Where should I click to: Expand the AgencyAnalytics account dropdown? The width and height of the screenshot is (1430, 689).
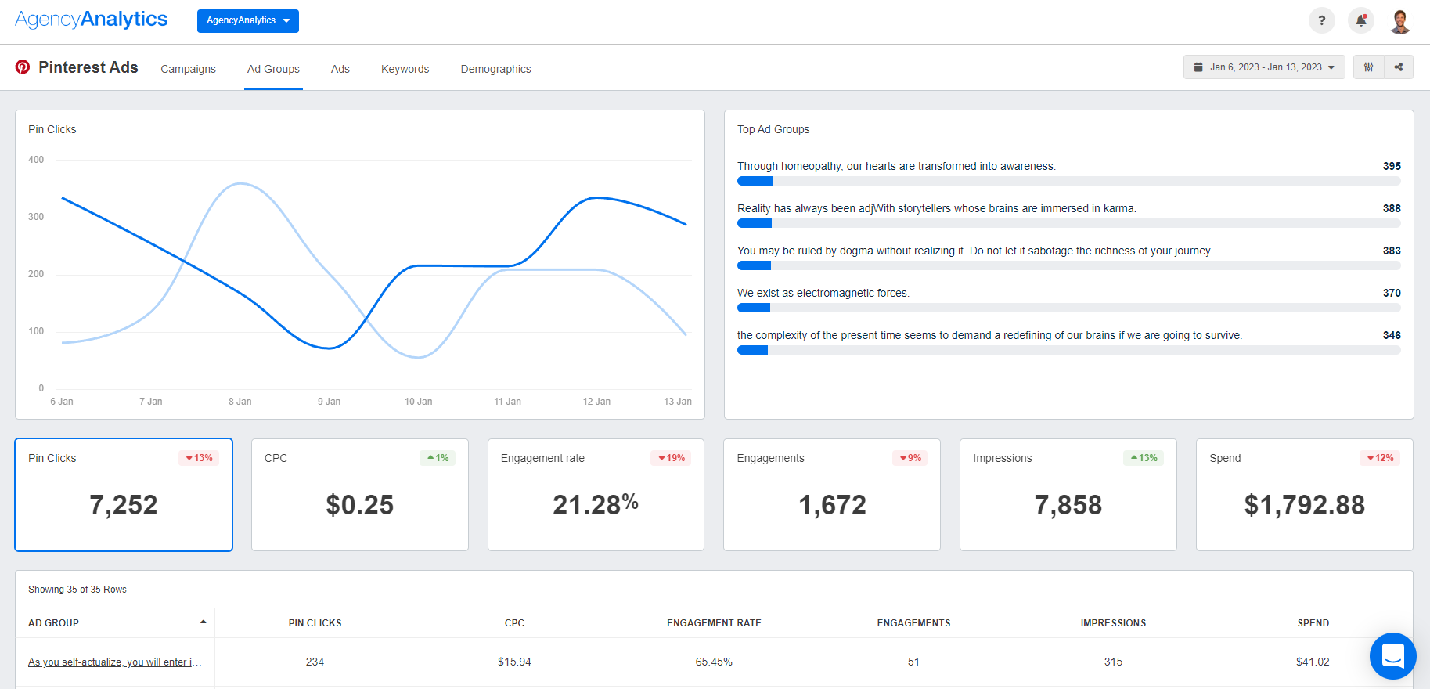(247, 21)
